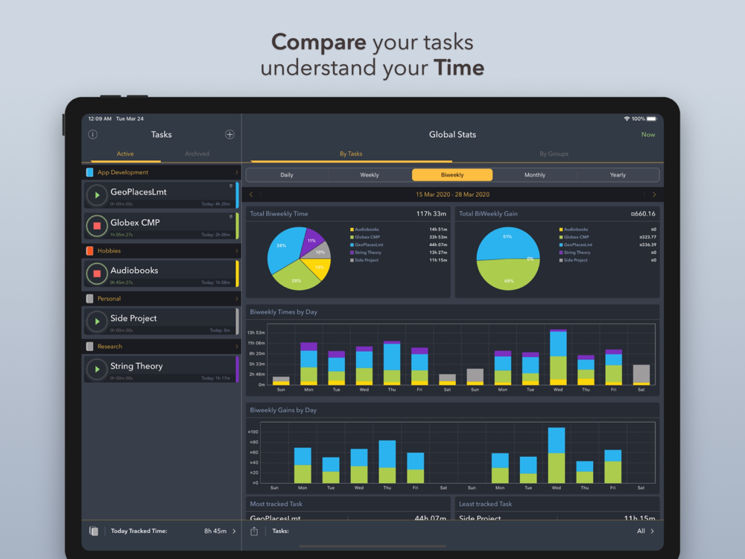Check the battery status icon

pos(652,119)
